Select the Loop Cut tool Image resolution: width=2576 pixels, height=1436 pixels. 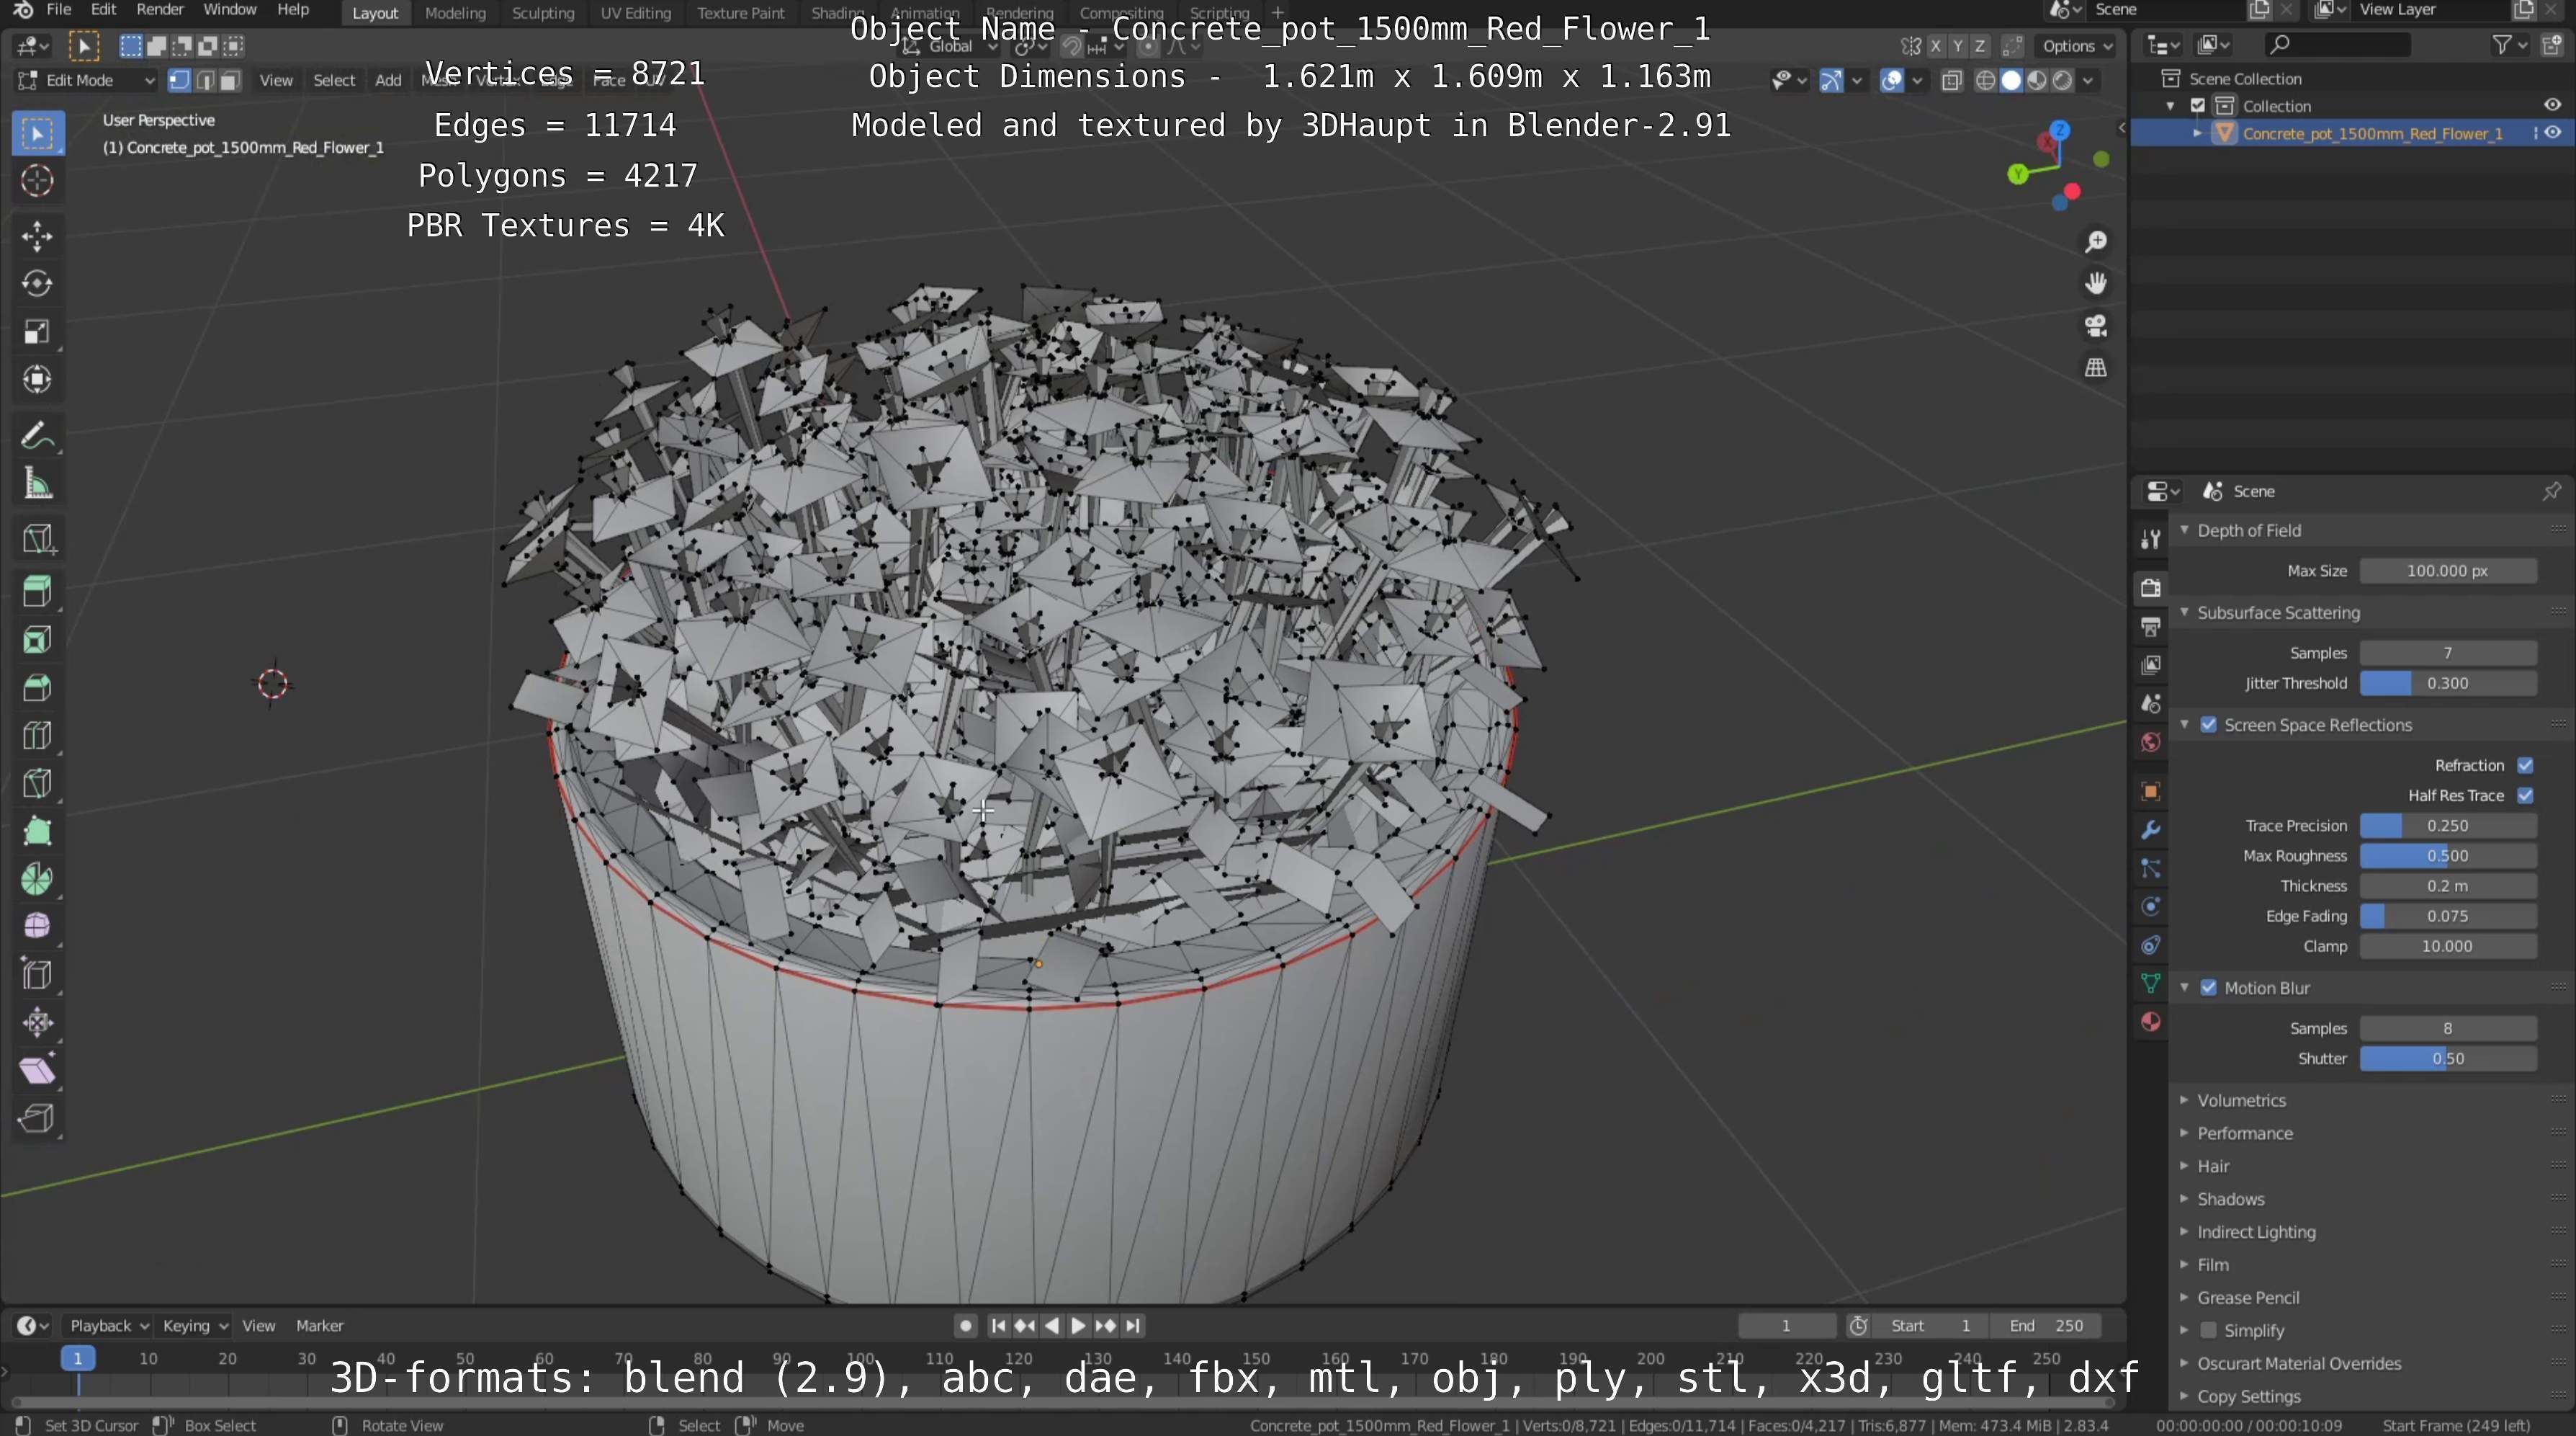click(x=37, y=736)
